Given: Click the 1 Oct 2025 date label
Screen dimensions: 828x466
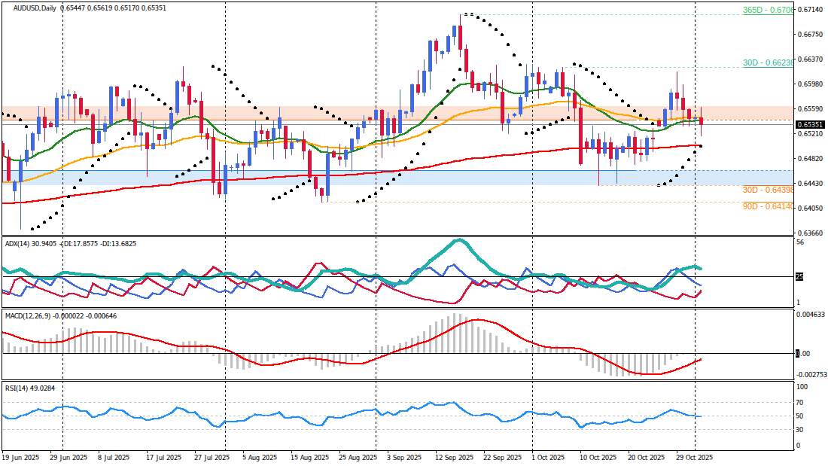Looking at the screenshot, I should (549, 458).
